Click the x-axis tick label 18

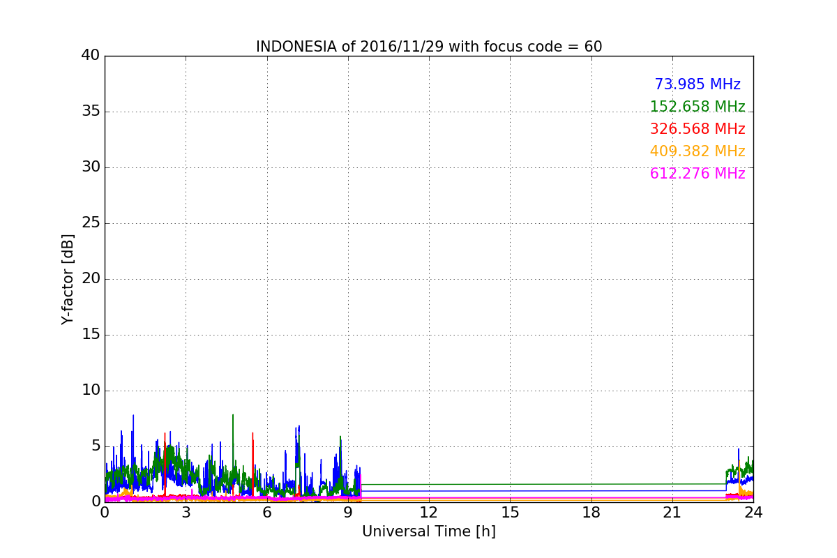[591, 513]
